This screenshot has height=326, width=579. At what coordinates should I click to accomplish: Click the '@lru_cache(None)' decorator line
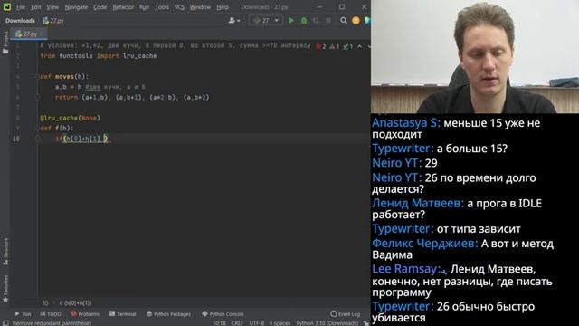(x=70, y=118)
